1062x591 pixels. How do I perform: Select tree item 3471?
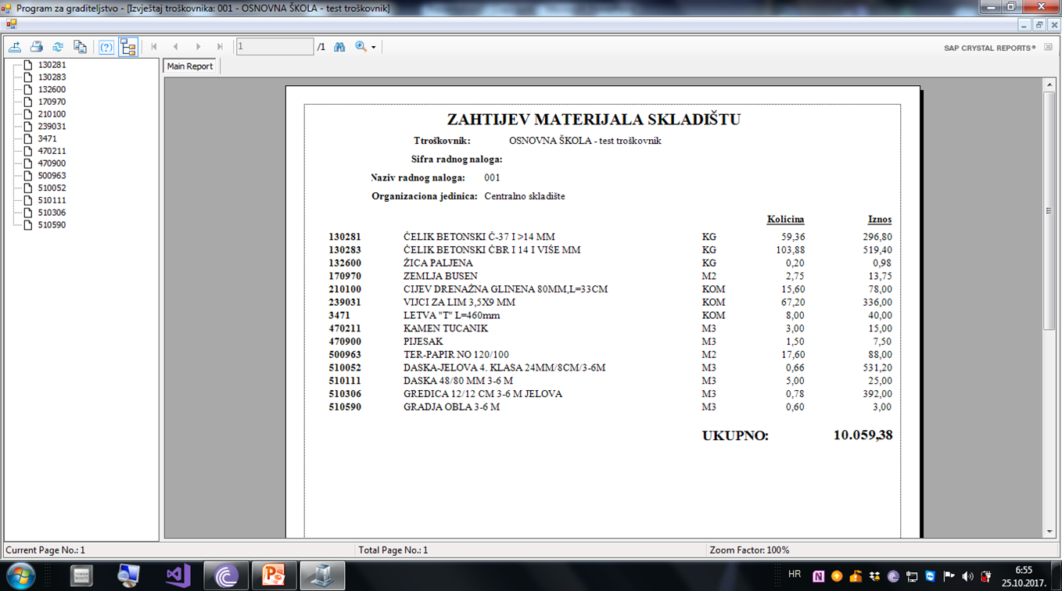click(x=47, y=138)
